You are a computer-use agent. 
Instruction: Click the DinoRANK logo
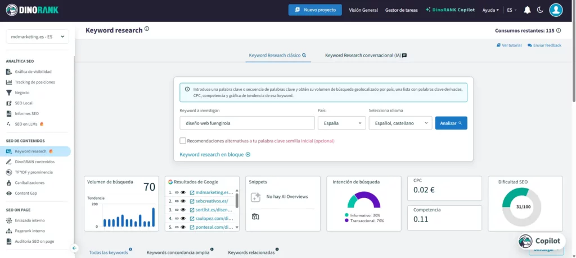coord(33,10)
